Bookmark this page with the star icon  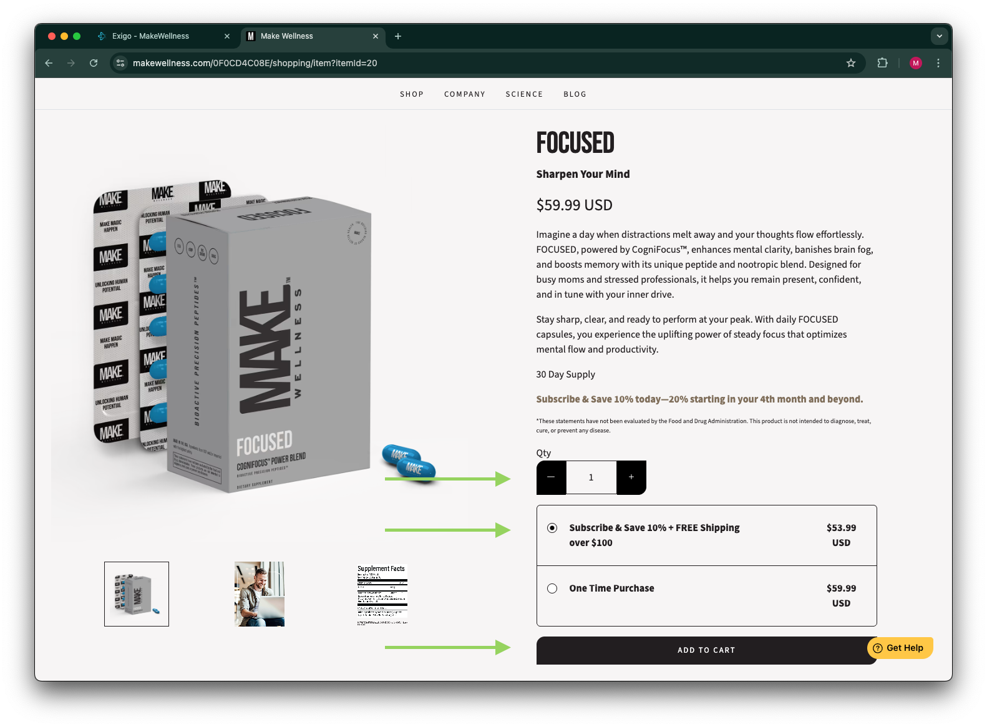[x=851, y=63]
